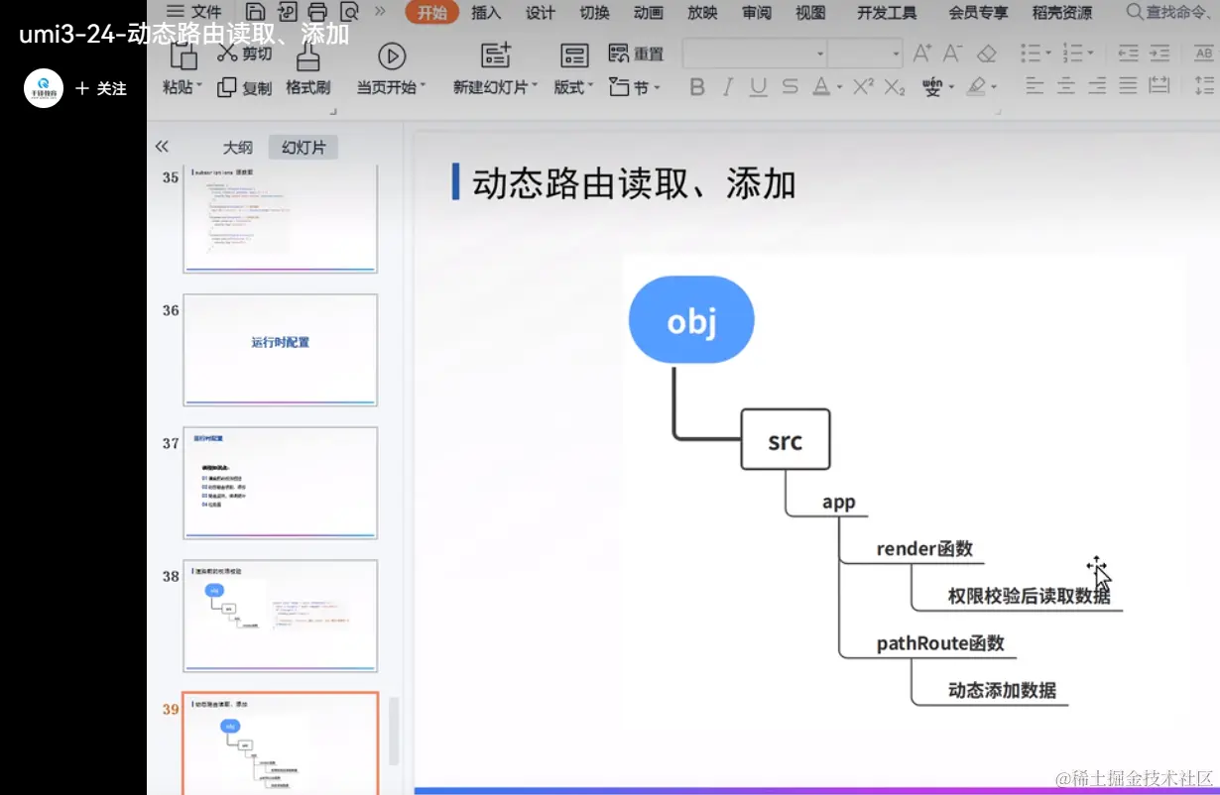Image resolution: width=1220 pixels, height=795 pixels.
Task: Click the 复制 (Copy) button
Action: pos(244,87)
